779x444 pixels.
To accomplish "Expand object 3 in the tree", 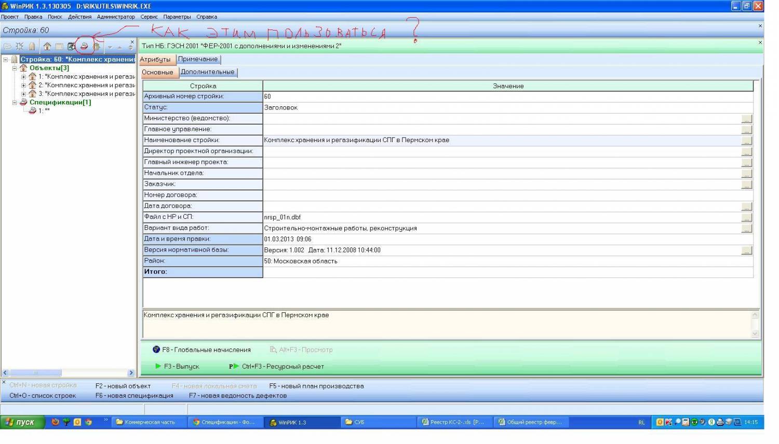I will 23,94.
